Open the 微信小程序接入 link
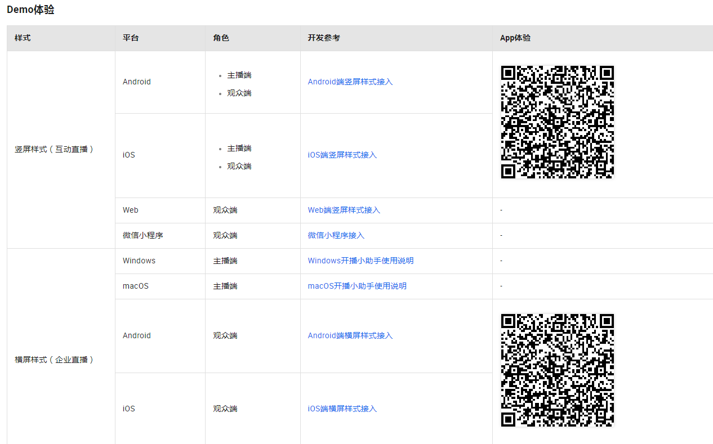Image resolution: width=713 pixels, height=444 pixels. (336, 235)
